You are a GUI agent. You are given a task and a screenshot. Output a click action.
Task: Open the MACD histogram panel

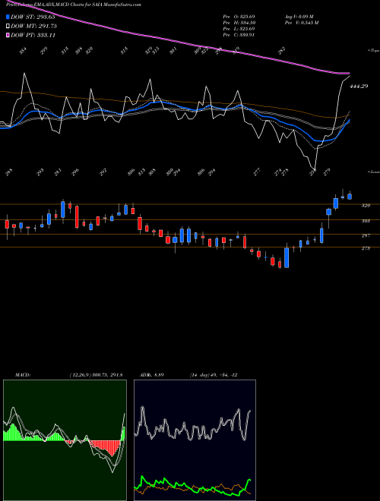(65, 440)
